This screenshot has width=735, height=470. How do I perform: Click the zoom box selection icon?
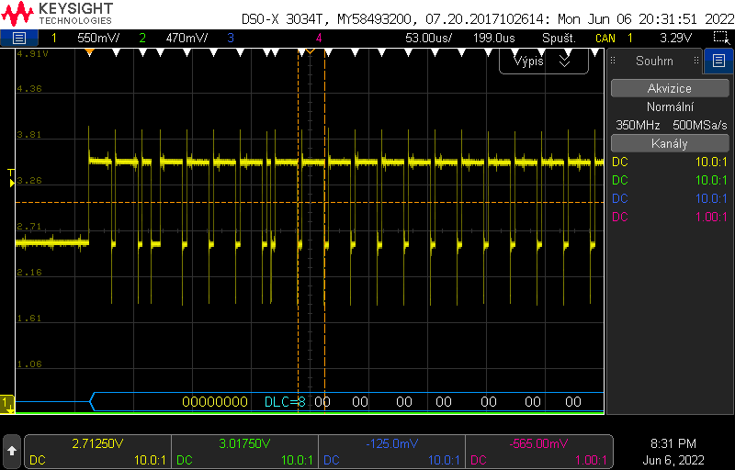tap(721, 38)
